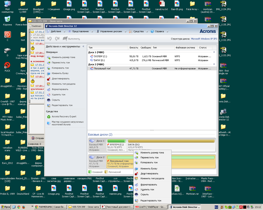Click the checkered flag Выполнить icon
The height and width of the screenshot is (210, 263).
(x=65, y=39)
